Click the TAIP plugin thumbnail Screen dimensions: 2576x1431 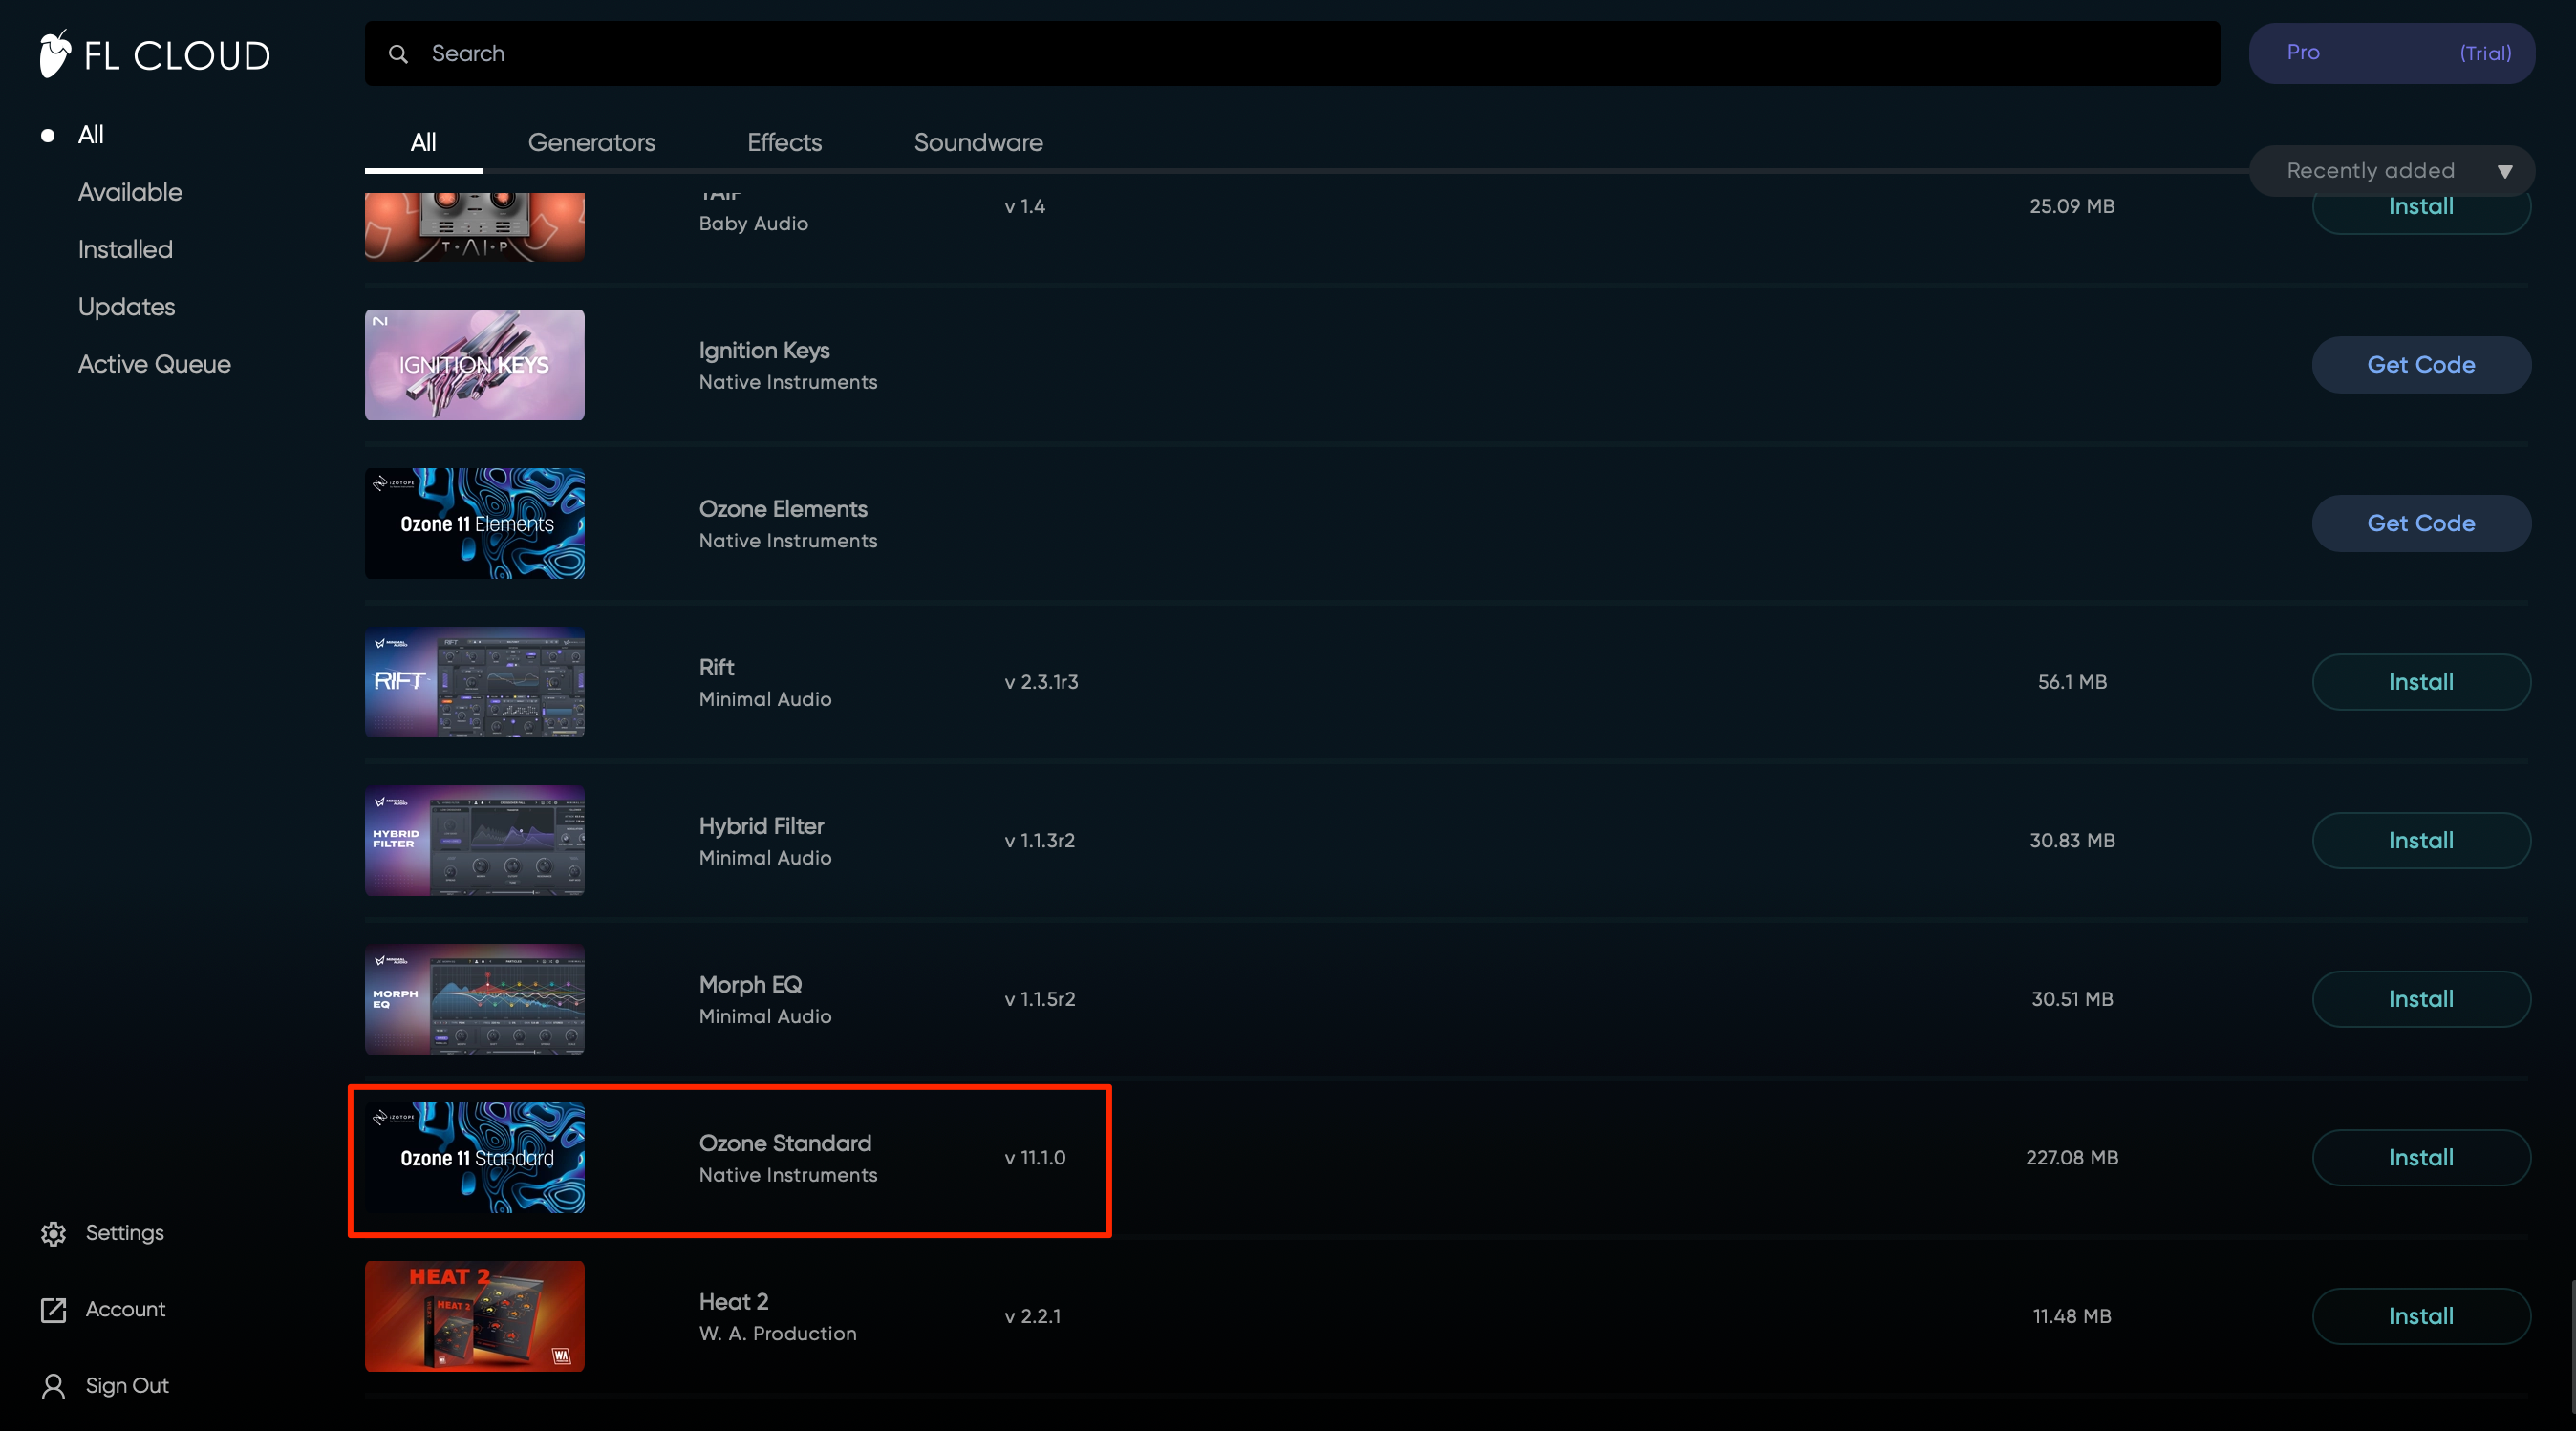475,227
